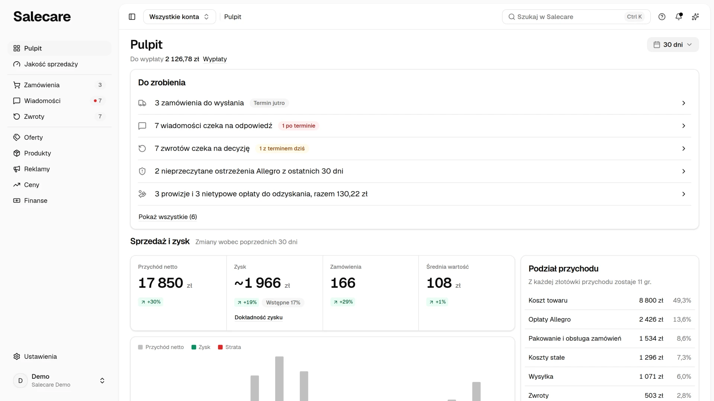Click the Pulpit dashboard grid icon

tap(17, 48)
